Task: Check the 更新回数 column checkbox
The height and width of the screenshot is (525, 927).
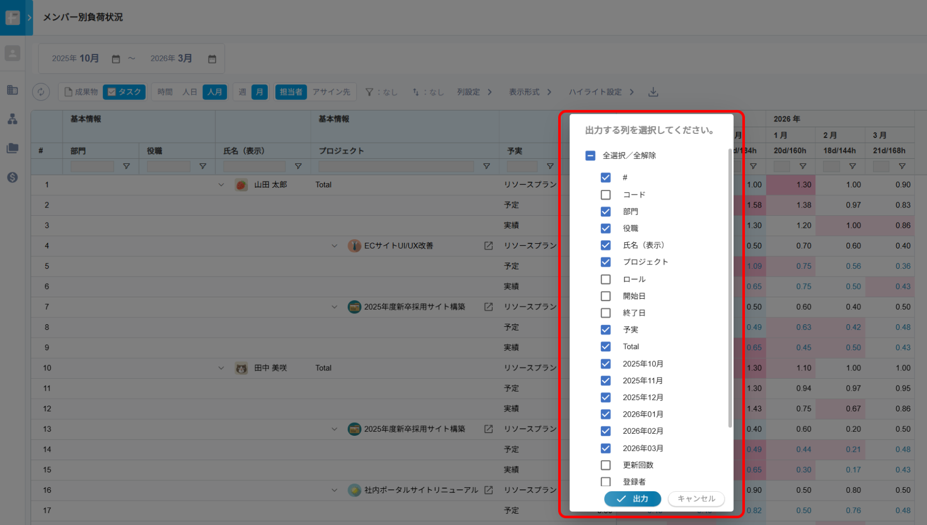Action: click(x=605, y=465)
